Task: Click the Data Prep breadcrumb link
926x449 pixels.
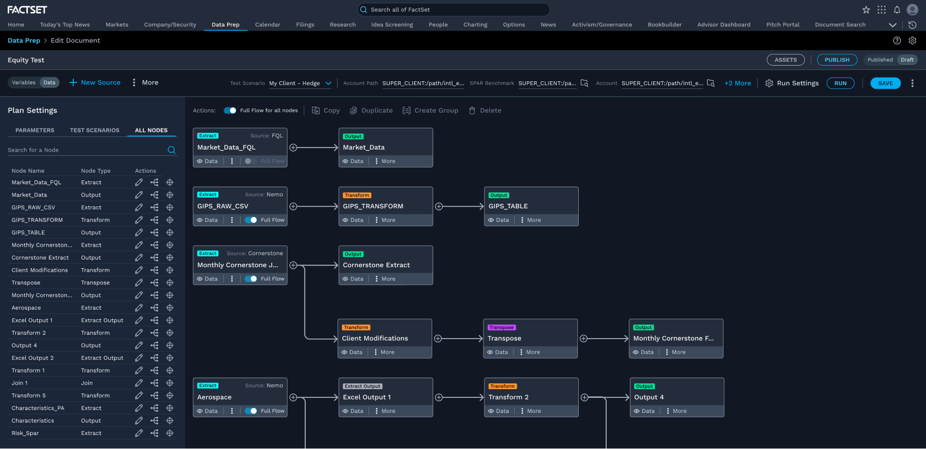Action: (24, 40)
